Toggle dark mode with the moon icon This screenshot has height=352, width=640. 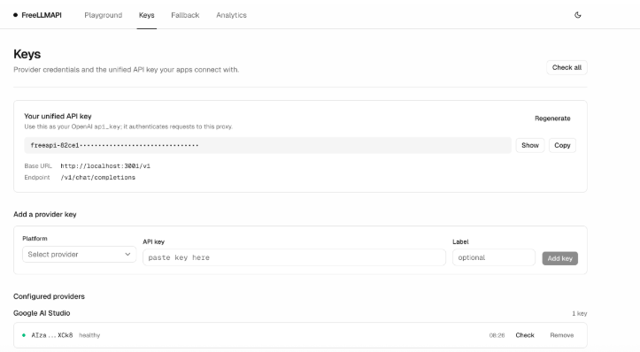577,15
